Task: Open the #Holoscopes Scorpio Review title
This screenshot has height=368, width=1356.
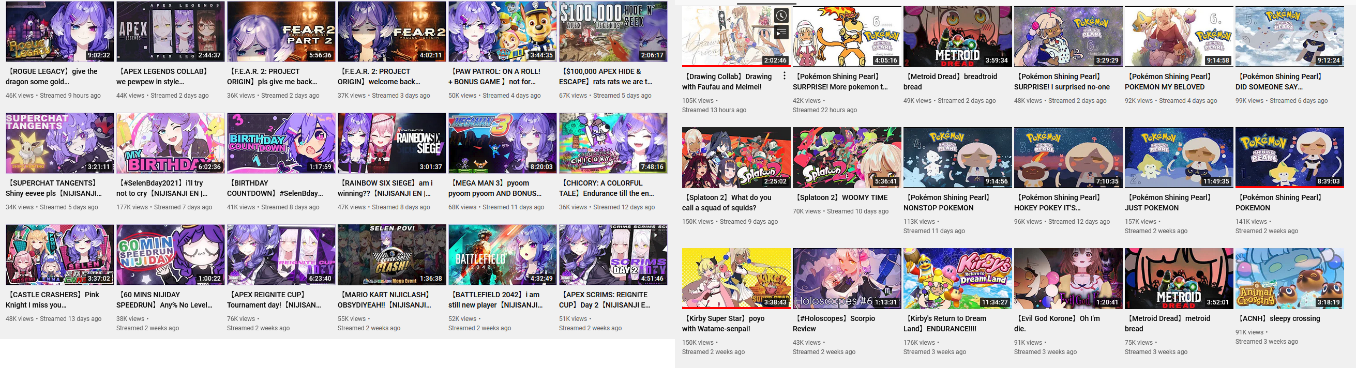Action: point(834,324)
